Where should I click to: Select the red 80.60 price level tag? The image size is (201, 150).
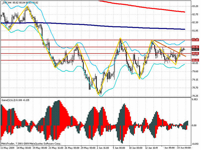pos(195,54)
